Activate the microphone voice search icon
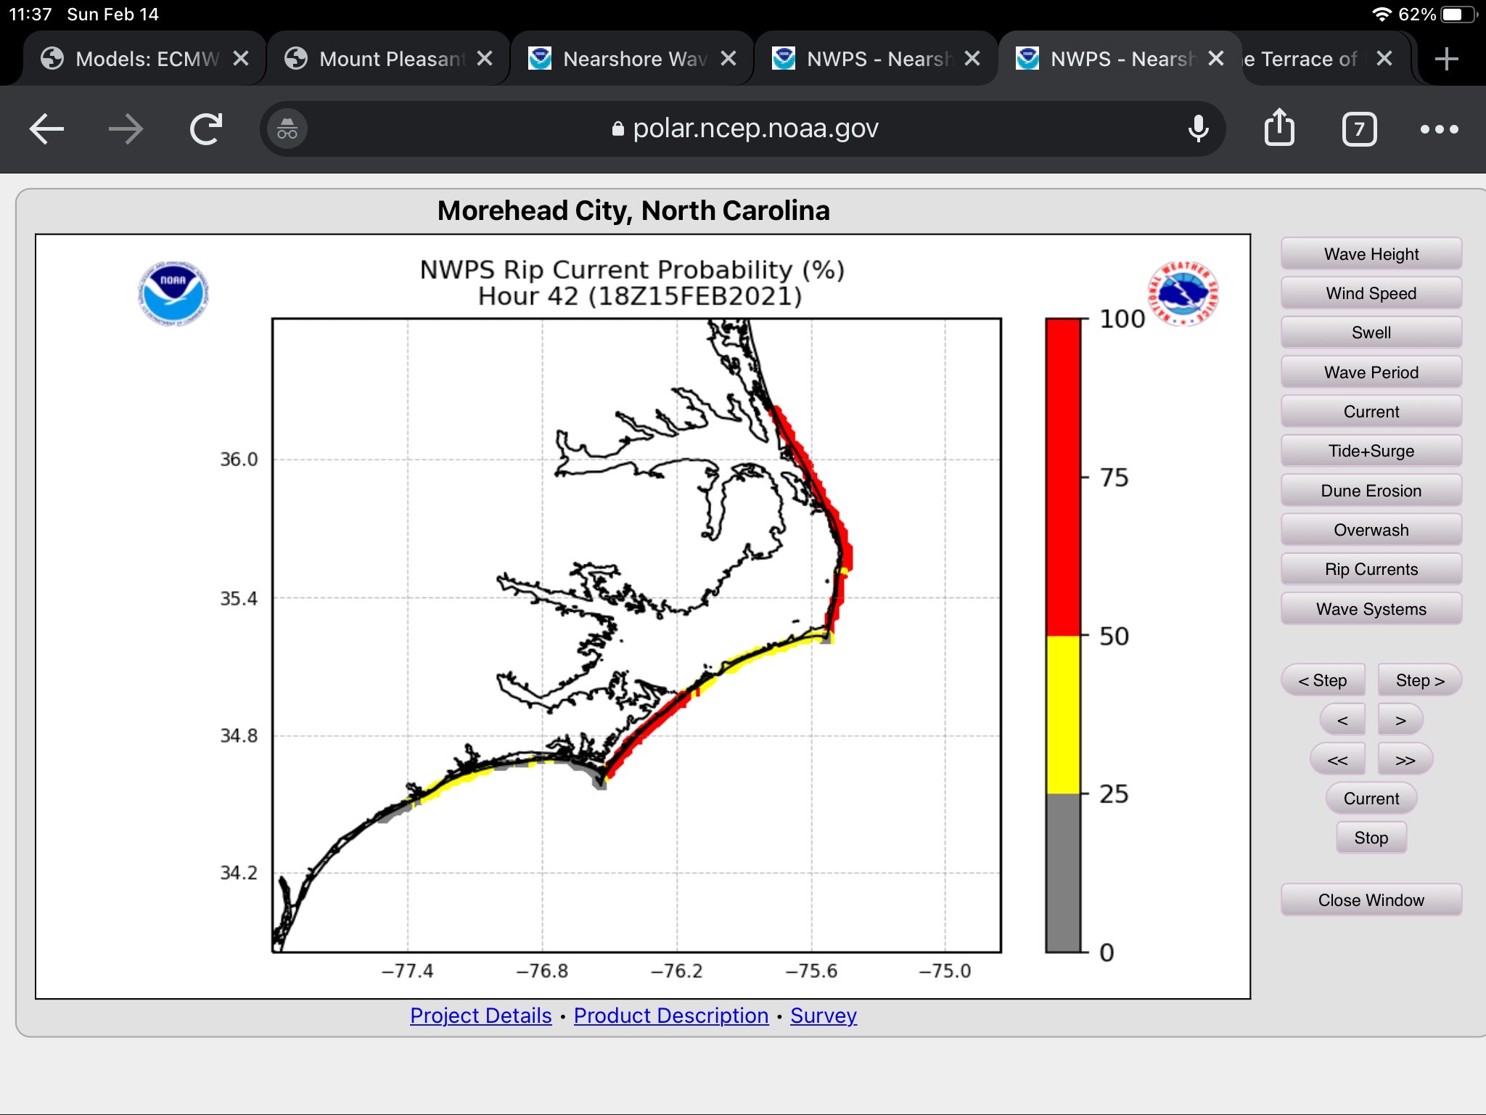The height and width of the screenshot is (1115, 1486). [x=1198, y=129]
